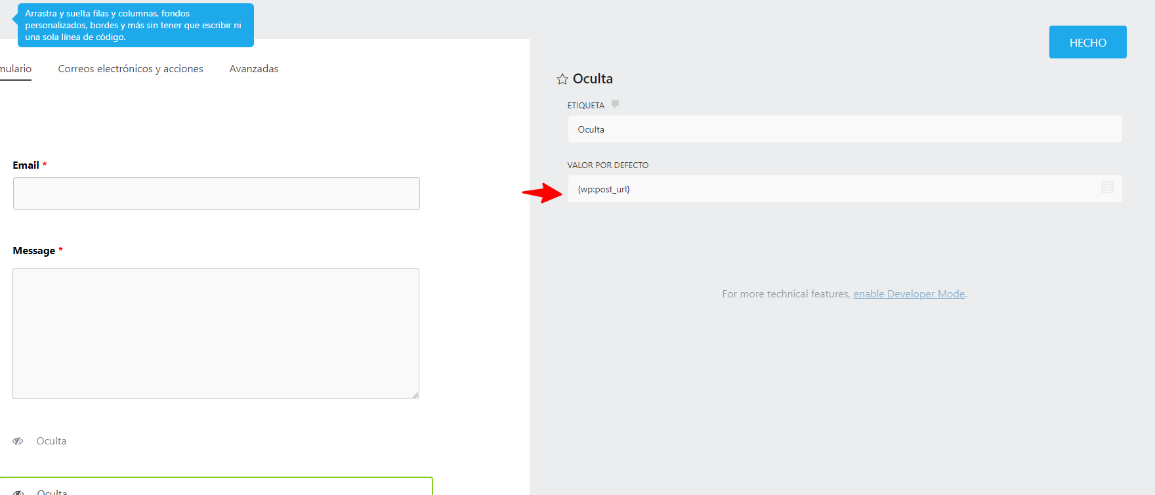Click the Email field label
This screenshot has height=495, width=1155.
click(26, 165)
